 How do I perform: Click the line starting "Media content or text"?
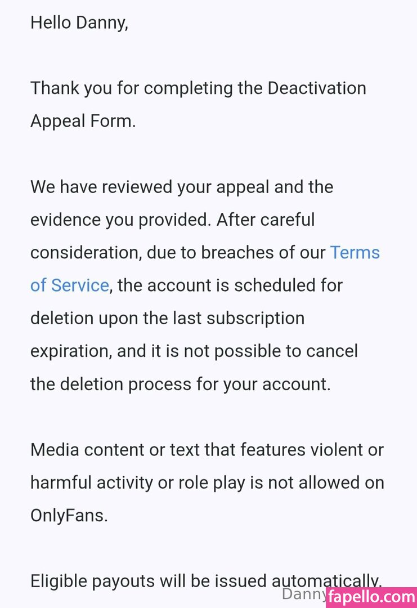(x=207, y=450)
